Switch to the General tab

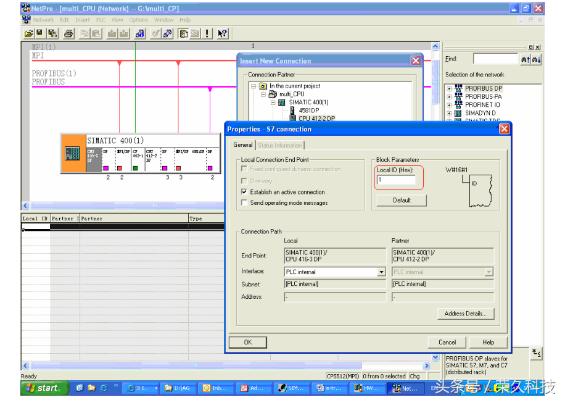click(x=242, y=145)
